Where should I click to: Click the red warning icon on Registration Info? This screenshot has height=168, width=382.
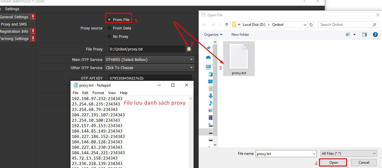(x=33, y=31)
